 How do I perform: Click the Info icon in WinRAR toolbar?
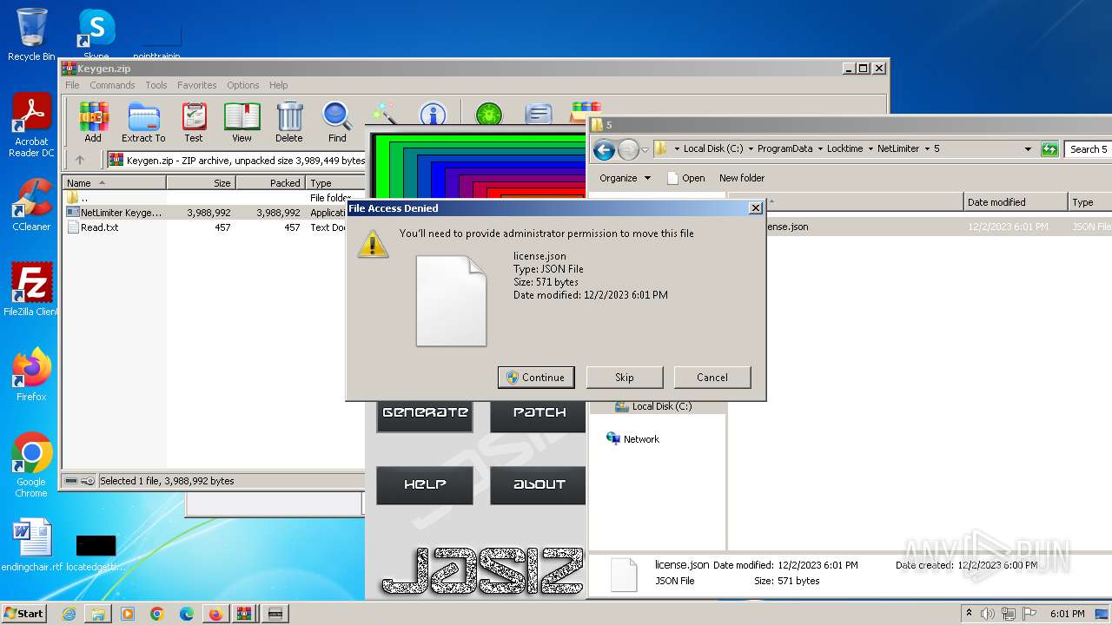[433, 114]
